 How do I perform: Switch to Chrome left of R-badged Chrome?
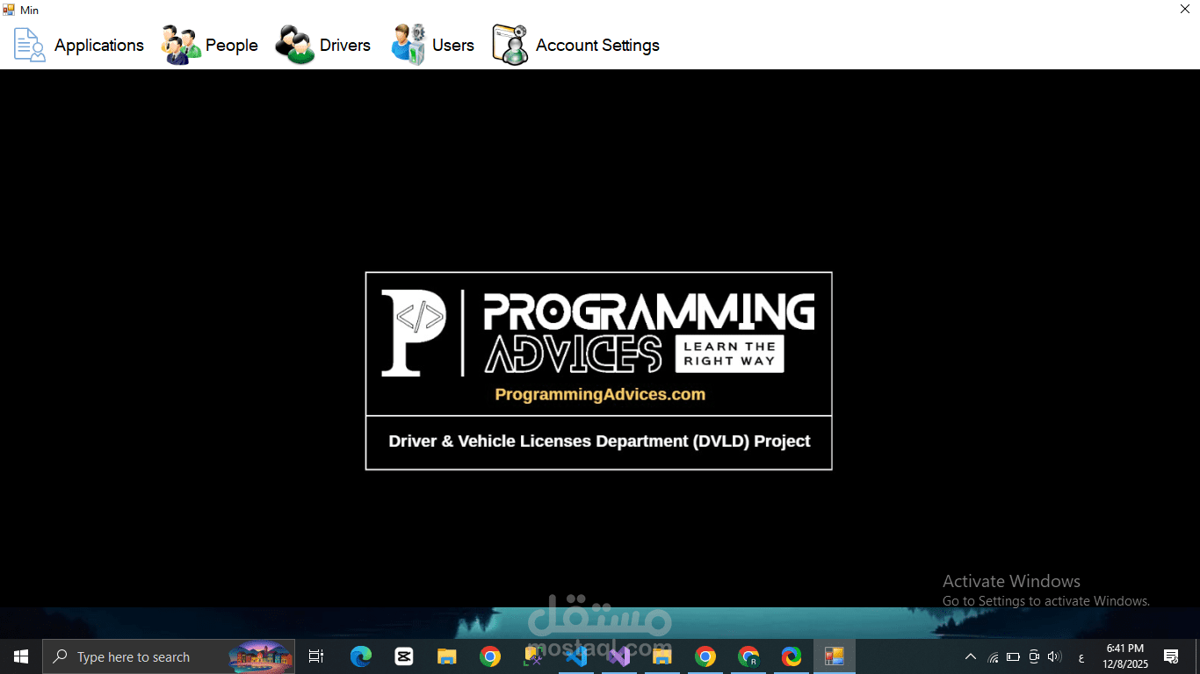(705, 656)
